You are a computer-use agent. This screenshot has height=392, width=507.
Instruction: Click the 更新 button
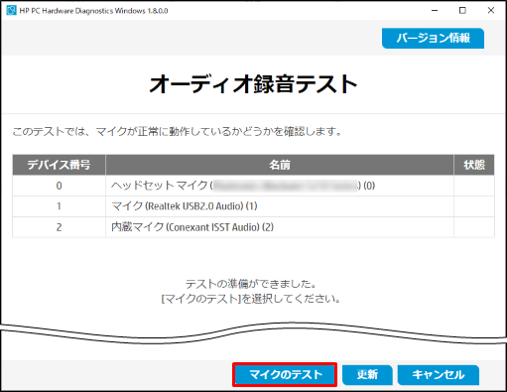tap(367, 375)
